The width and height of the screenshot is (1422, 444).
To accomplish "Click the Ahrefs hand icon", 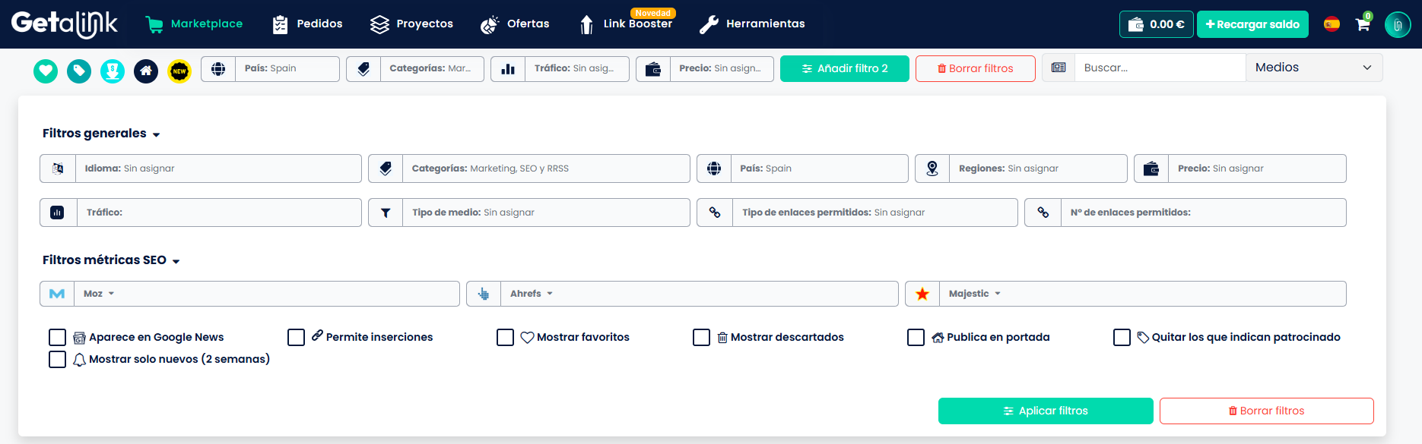I will coord(484,294).
